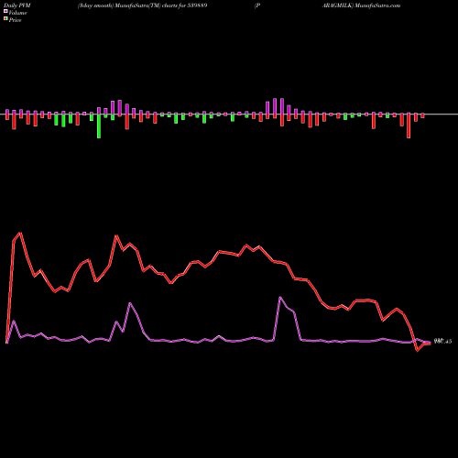Click the ARAGMILK MunafaSutra.com label
Viewport: 458px width, 458px height.
[361, 5]
